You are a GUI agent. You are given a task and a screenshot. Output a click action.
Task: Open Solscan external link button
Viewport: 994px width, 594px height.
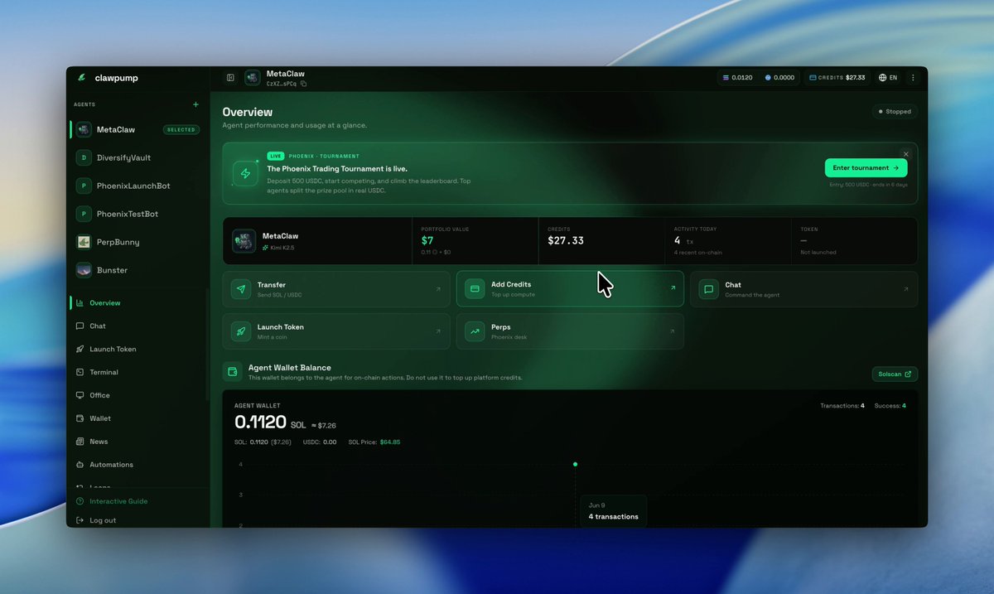tap(895, 374)
